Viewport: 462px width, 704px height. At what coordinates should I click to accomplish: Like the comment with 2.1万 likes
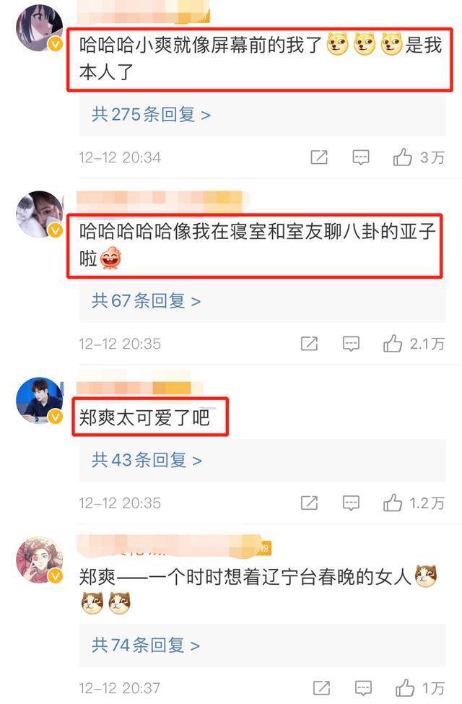(393, 344)
